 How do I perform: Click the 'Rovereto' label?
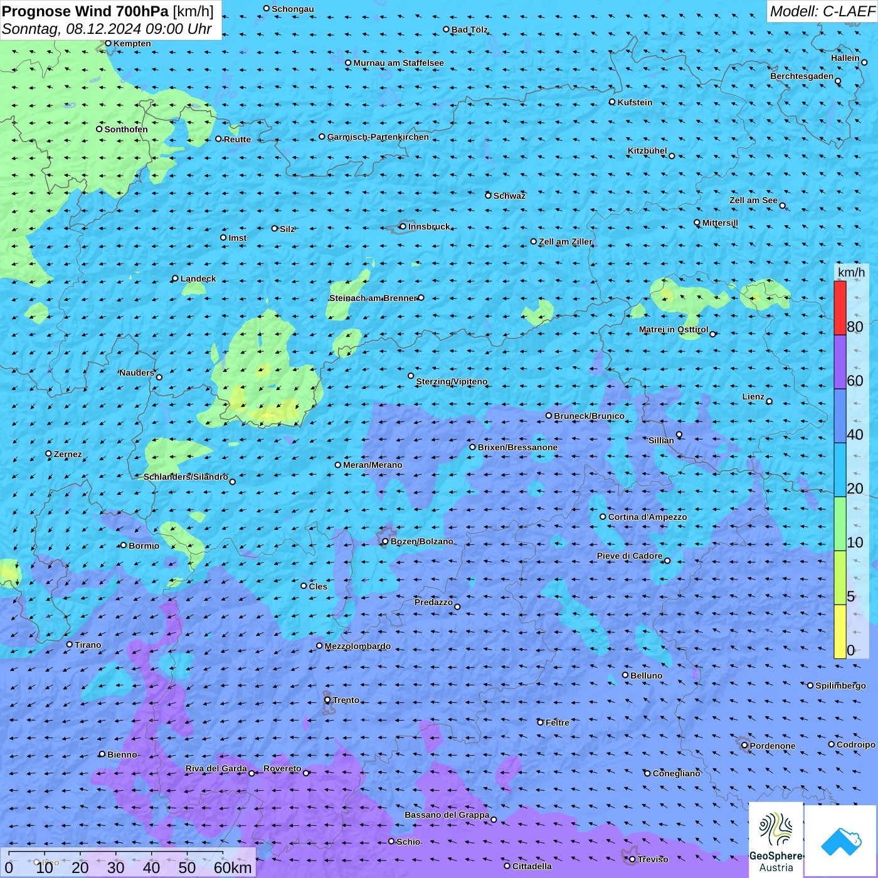coord(282,768)
